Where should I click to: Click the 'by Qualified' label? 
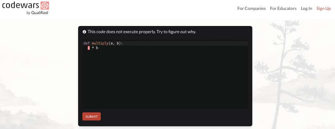coord(37,13)
